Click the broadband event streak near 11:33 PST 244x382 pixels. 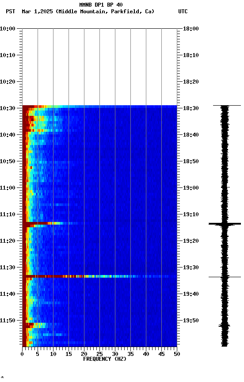(99, 276)
